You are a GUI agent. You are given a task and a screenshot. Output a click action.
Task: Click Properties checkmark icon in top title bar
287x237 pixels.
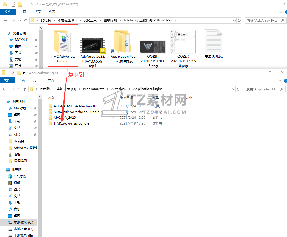point(14,4)
